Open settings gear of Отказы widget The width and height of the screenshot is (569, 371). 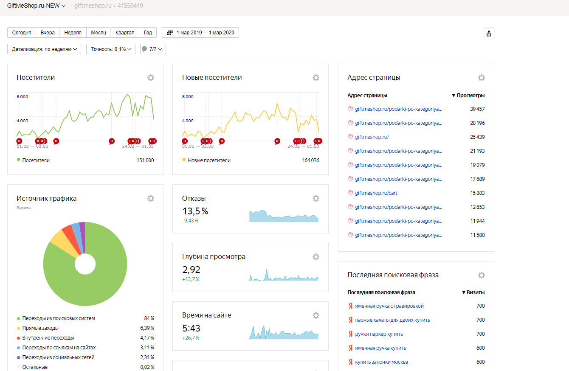[x=316, y=198]
